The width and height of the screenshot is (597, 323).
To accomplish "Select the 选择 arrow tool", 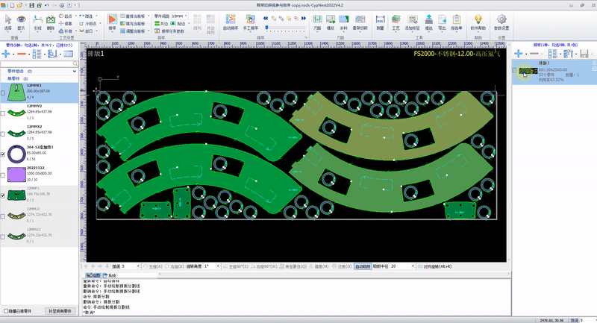I will (x=7, y=20).
